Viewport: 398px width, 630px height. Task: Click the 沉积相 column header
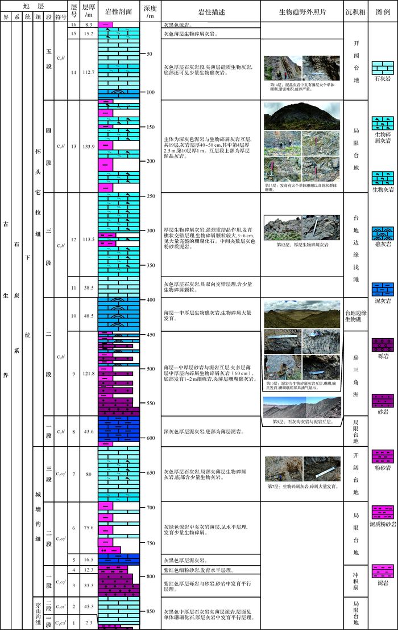(x=356, y=11)
